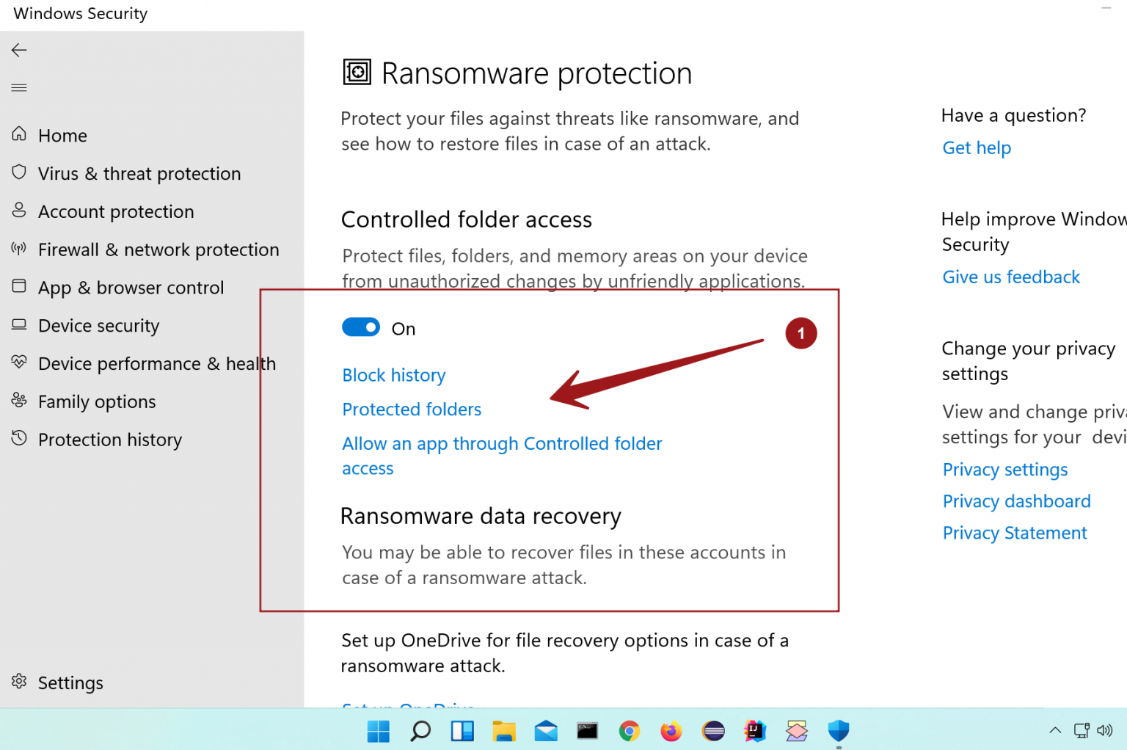Image resolution: width=1127 pixels, height=750 pixels.
Task: Open the Start menu
Action: [x=377, y=731]
